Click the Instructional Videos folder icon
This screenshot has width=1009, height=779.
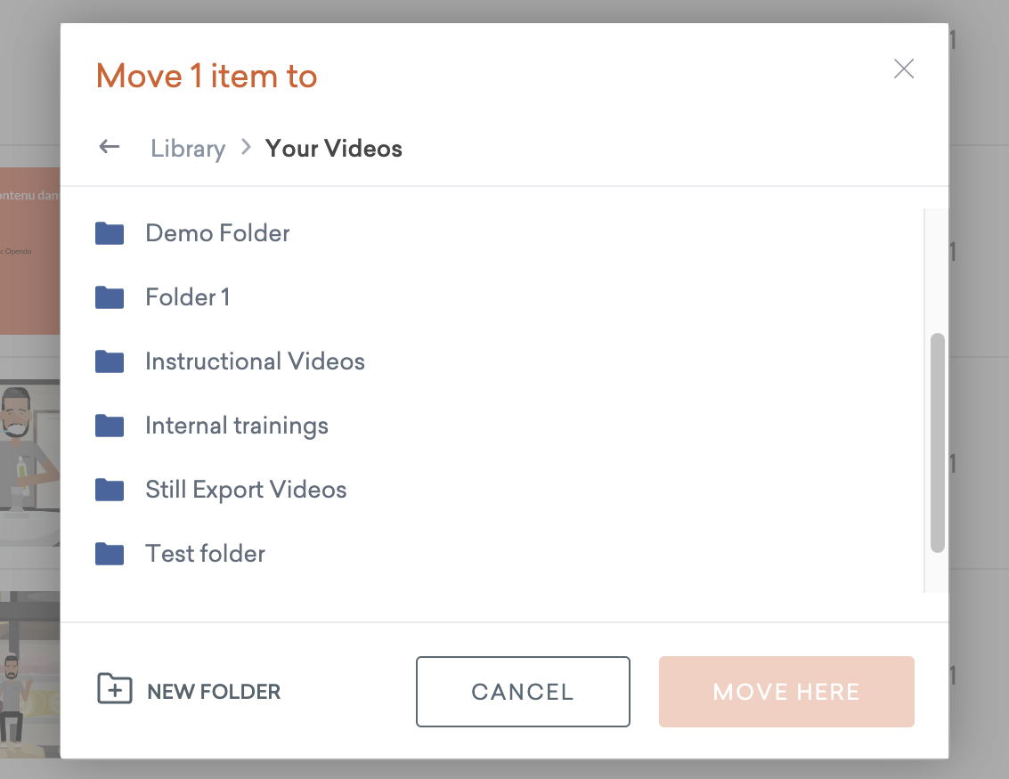pyautogui.click(x=110, y=361)
